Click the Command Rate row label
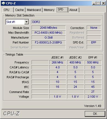 coord(19,92)
